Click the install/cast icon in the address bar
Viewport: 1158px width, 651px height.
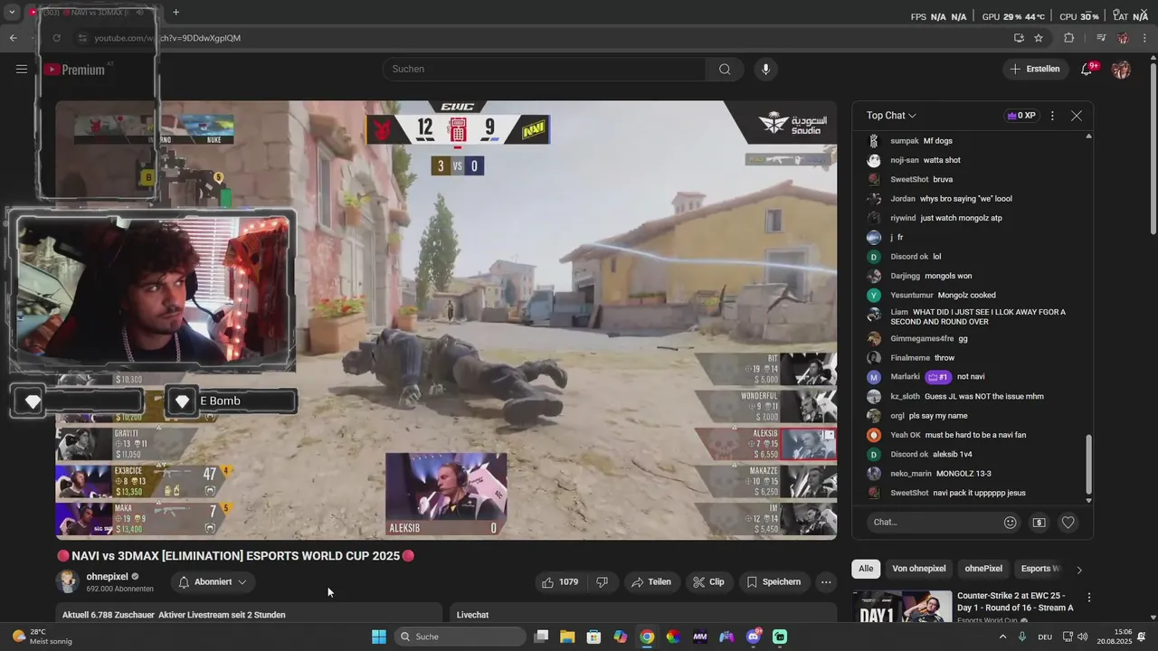pyautogui.click(x=1019, y=38)
